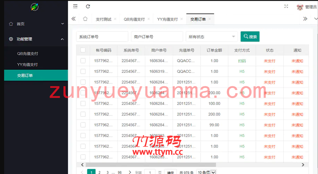Click the admin avatar picture
Viewport: 318px width, 174px height.
tap(300, 7)
